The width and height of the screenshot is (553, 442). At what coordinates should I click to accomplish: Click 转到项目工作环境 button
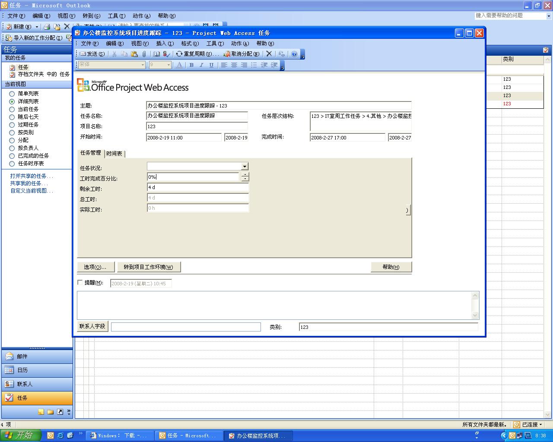point(149,267)
